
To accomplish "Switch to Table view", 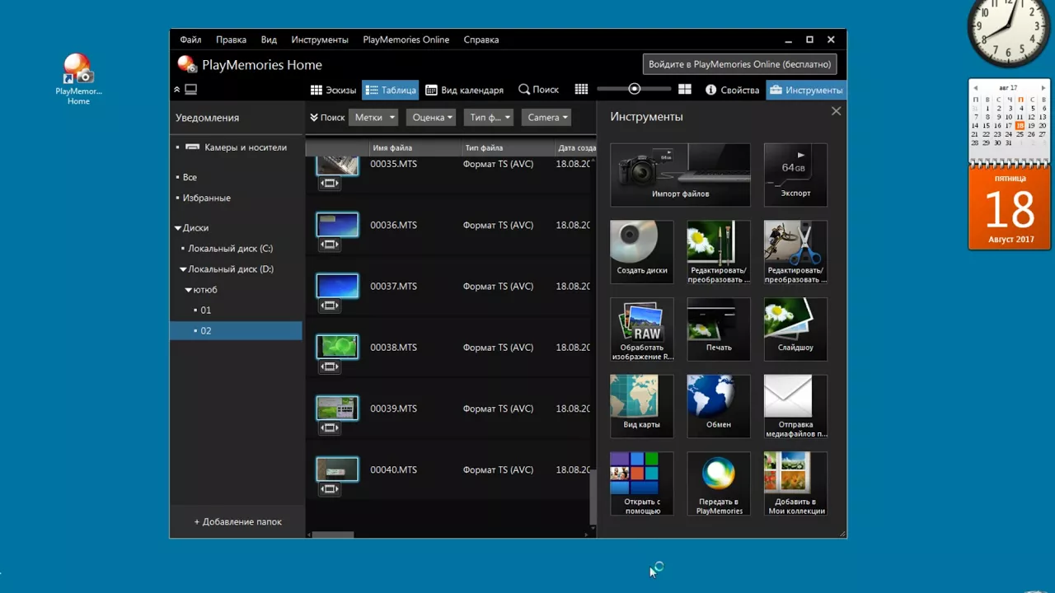I will (391, 90).
